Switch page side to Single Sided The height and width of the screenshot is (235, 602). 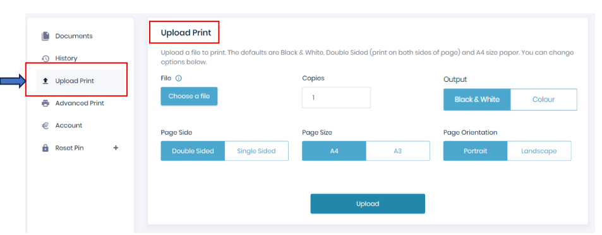[x=256, y=151]
